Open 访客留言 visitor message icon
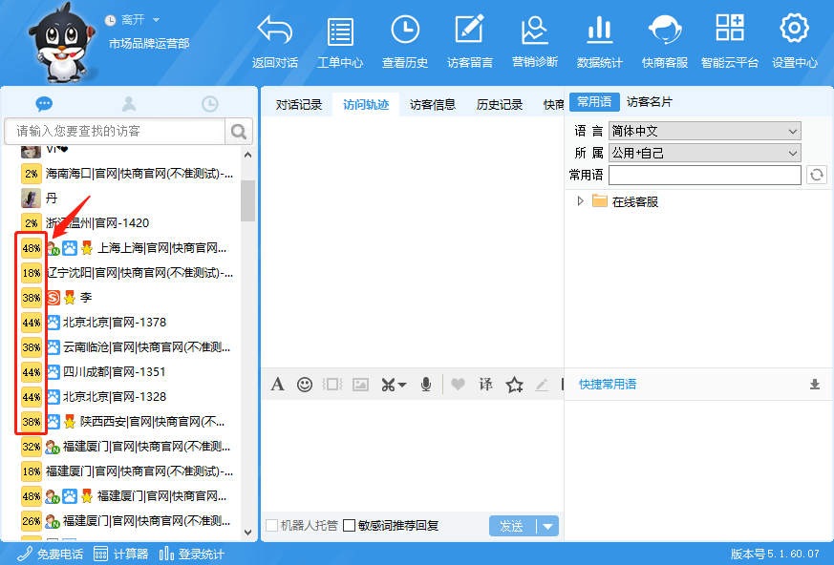The height and width of the screenshot is (565, 834). pyautogui.click(x=469, y=32)
